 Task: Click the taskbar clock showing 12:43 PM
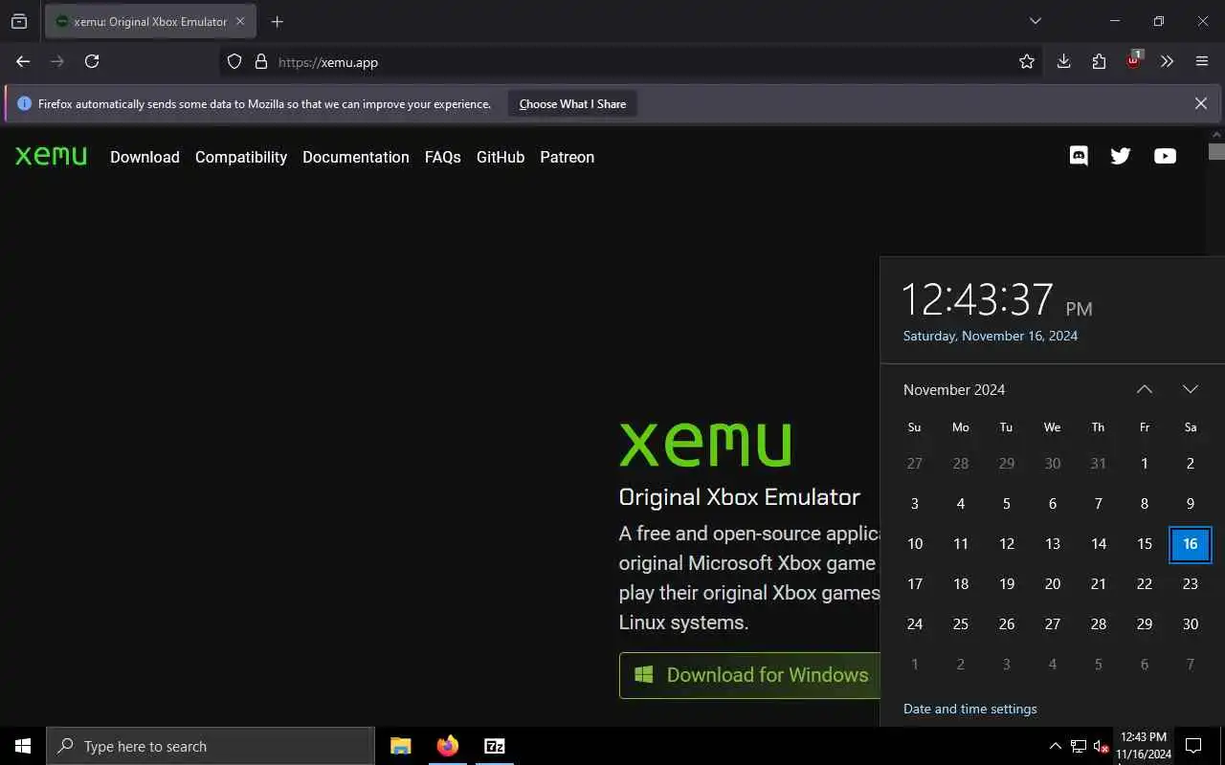(x=1144, y=746)
